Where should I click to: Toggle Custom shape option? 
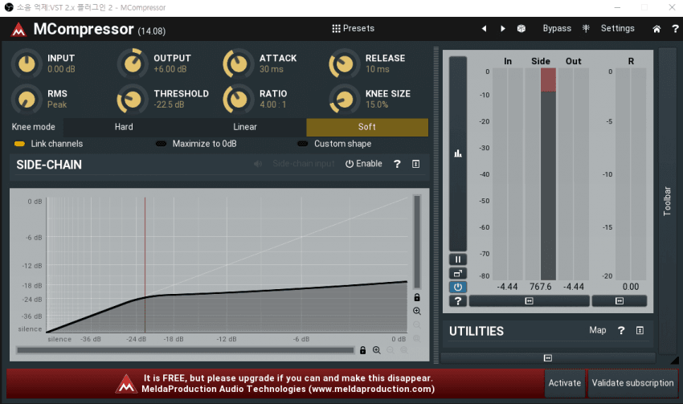pyautogui.click(x=334, y=144)
